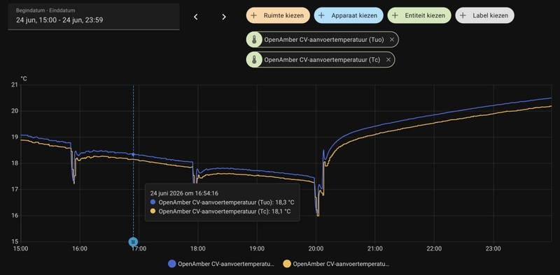Image resolution: width=560 pixels, height=275 pixels.
Task: Click the 18 y-axis label
Action: coord(15,163)
